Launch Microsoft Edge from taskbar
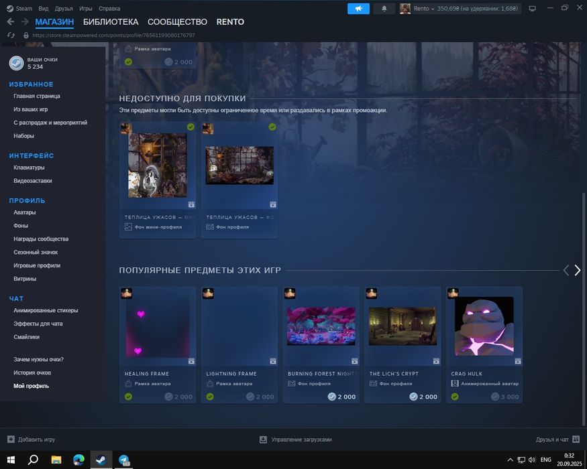 click(x=78, y=460)
